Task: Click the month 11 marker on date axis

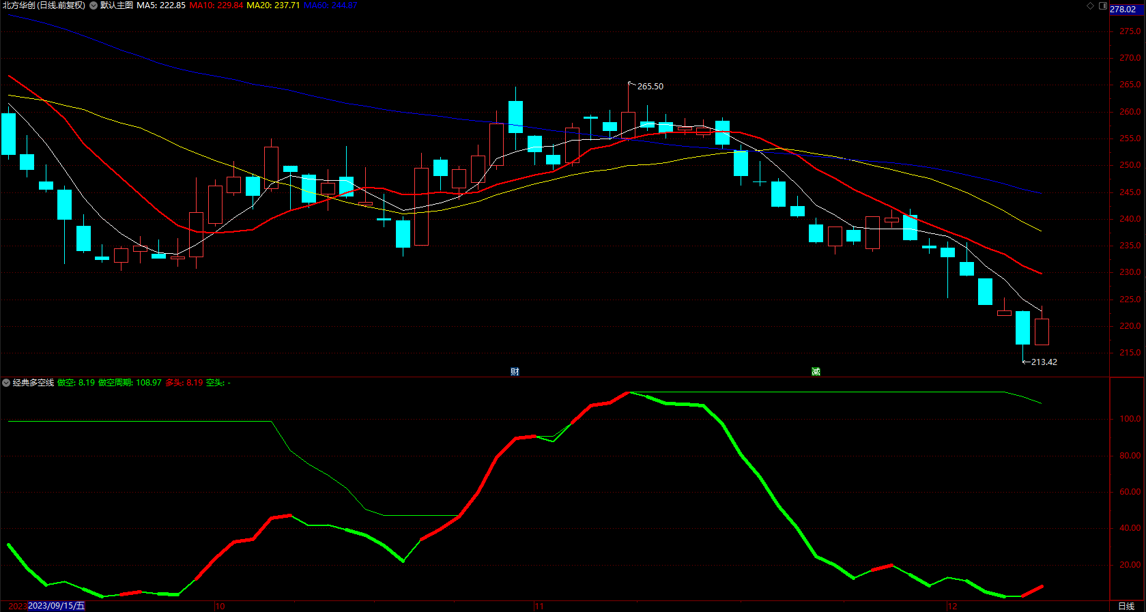Action: coord(539,606)
